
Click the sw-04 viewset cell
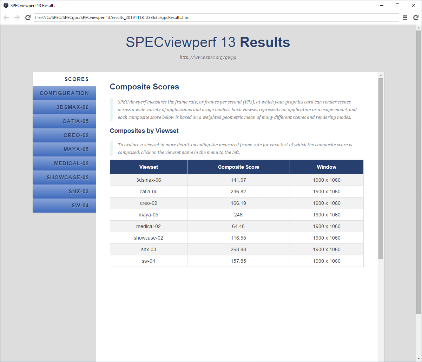pyautogui.click(x=149, y=261)
